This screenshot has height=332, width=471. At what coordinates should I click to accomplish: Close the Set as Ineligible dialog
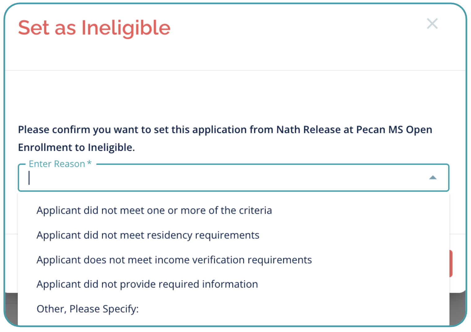[432, 24]
